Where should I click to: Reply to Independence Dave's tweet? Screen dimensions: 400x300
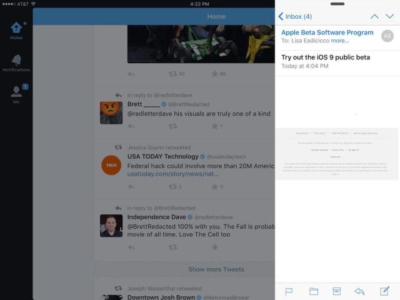(x=131, y=247)
